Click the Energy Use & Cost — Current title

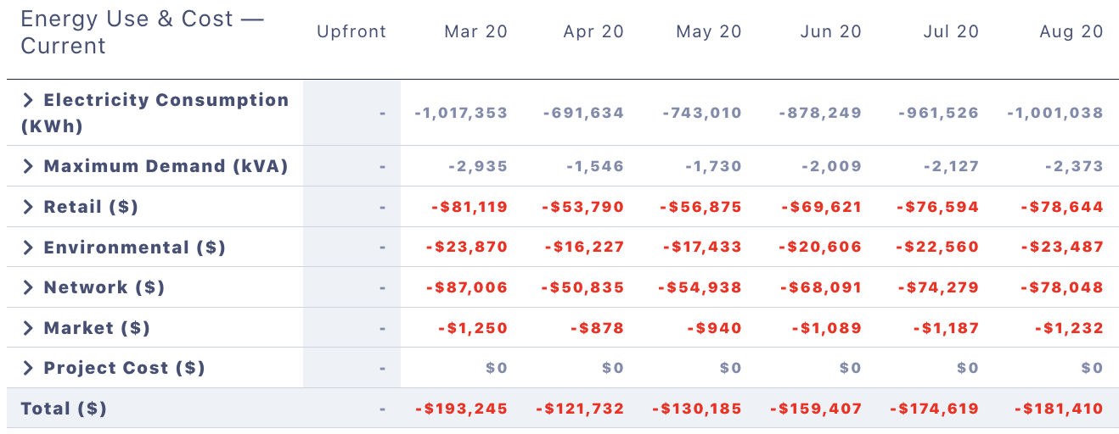click(x=143, y=32)
